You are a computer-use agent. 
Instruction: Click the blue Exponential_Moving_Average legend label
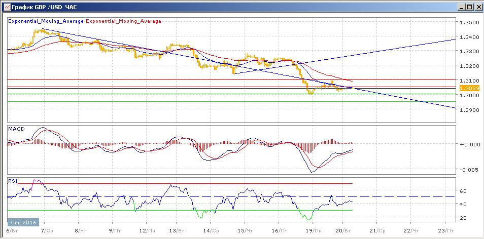tap(46, 21)
